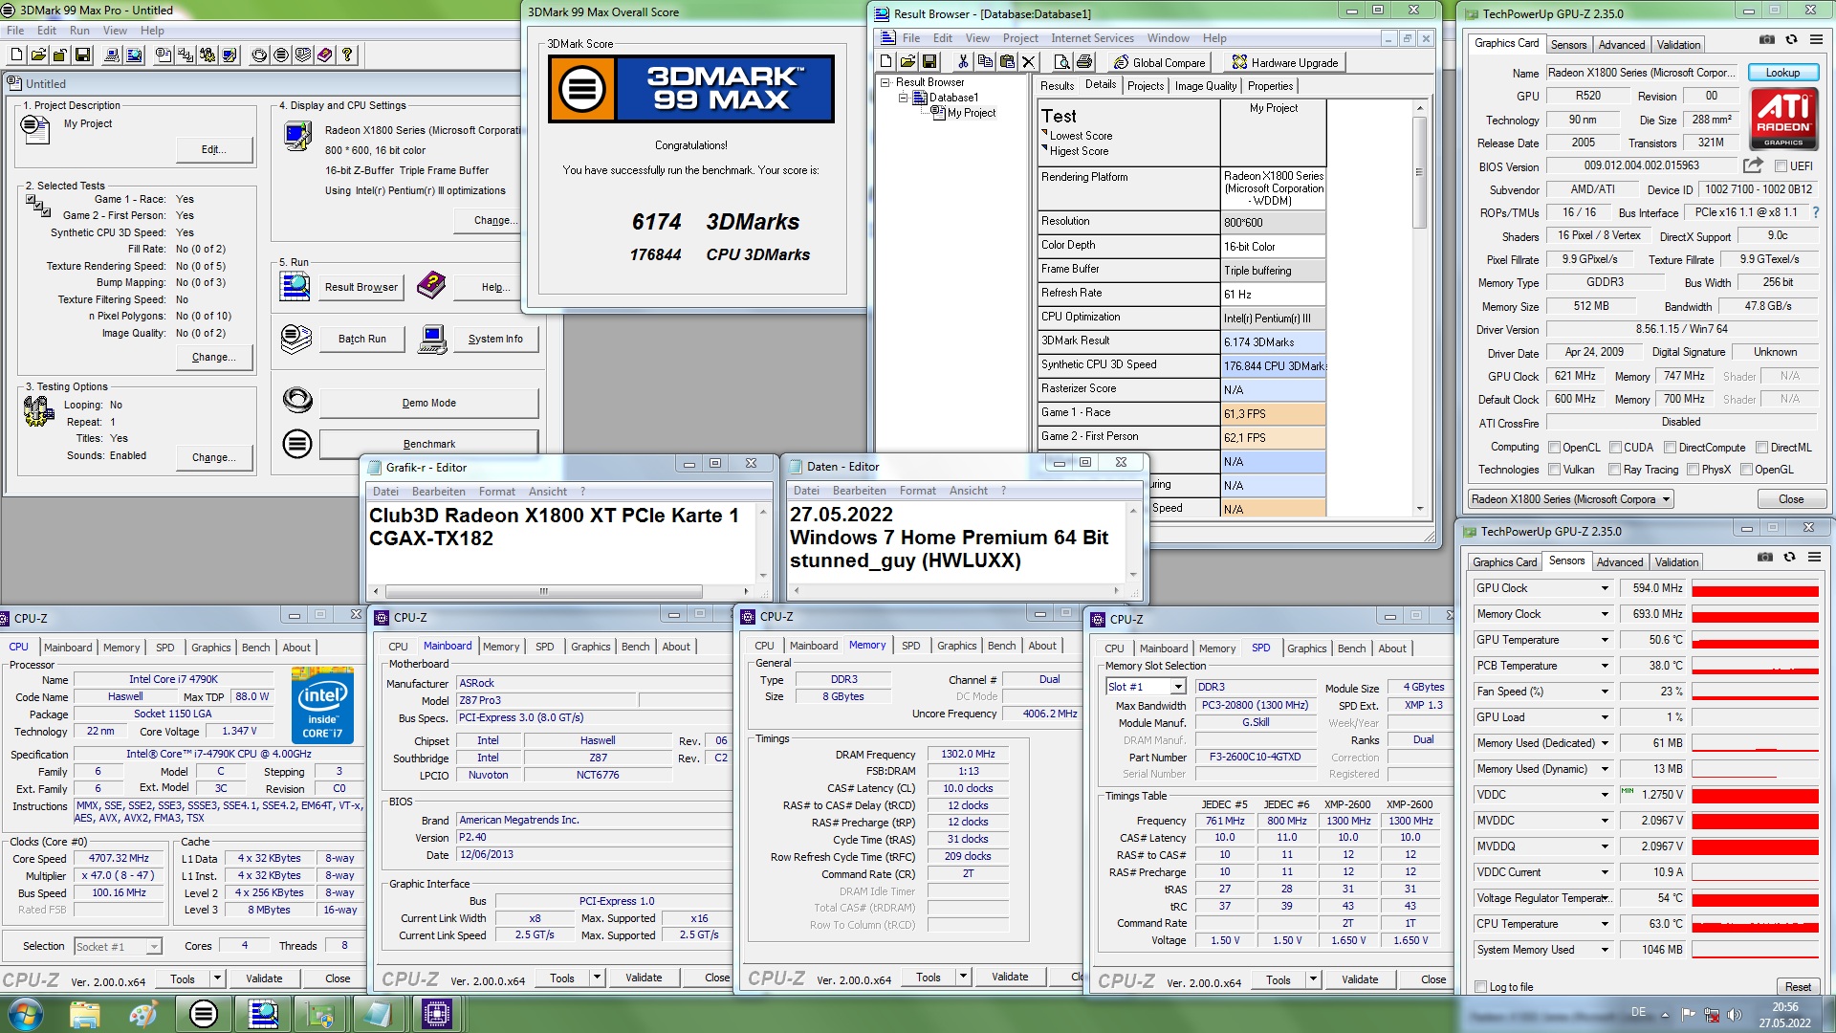The image size is (1836, 1033).
Task: Click the ATI Radeon logo in GPU-Z
Action: tap(1783, 119)
